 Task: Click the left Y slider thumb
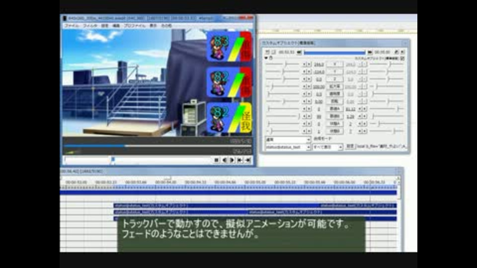tap(283, 71)
